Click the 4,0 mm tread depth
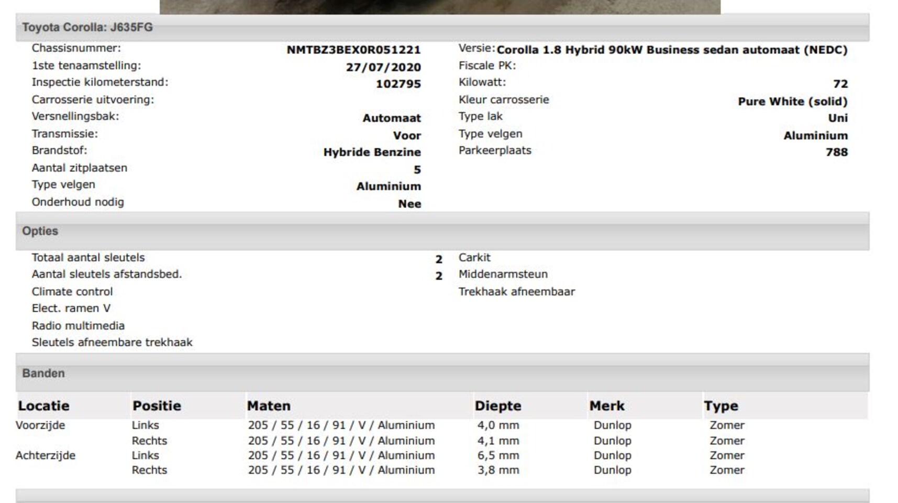Viewport: 898px width, 503px height. pos(498,425)
